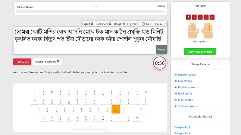This screenshot has width=241, height=135.
Task: Click the Tab key on virtual keyboard
Action: (35, 101)
